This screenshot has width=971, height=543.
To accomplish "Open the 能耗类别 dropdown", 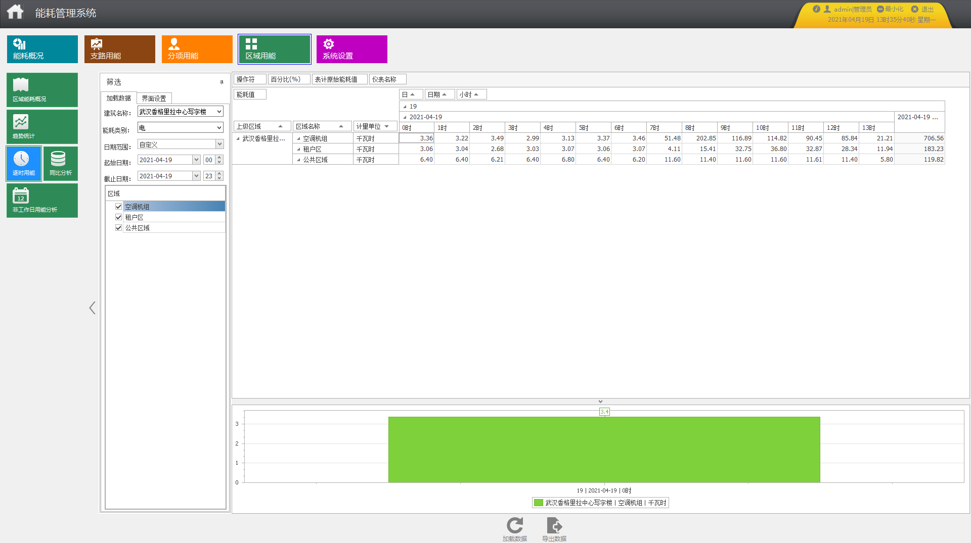I will 219,128.
